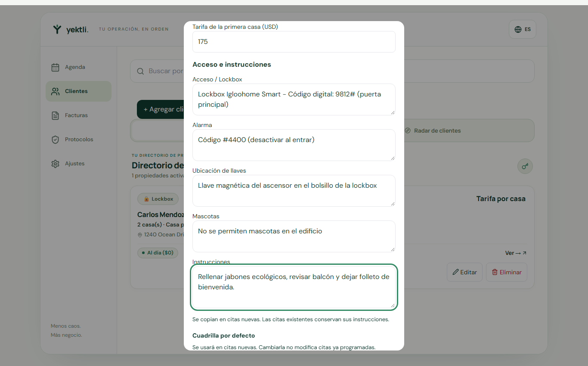Follow the Ver link on the client card
Viewport: 588px width, 366px height.
click(516, 253)
